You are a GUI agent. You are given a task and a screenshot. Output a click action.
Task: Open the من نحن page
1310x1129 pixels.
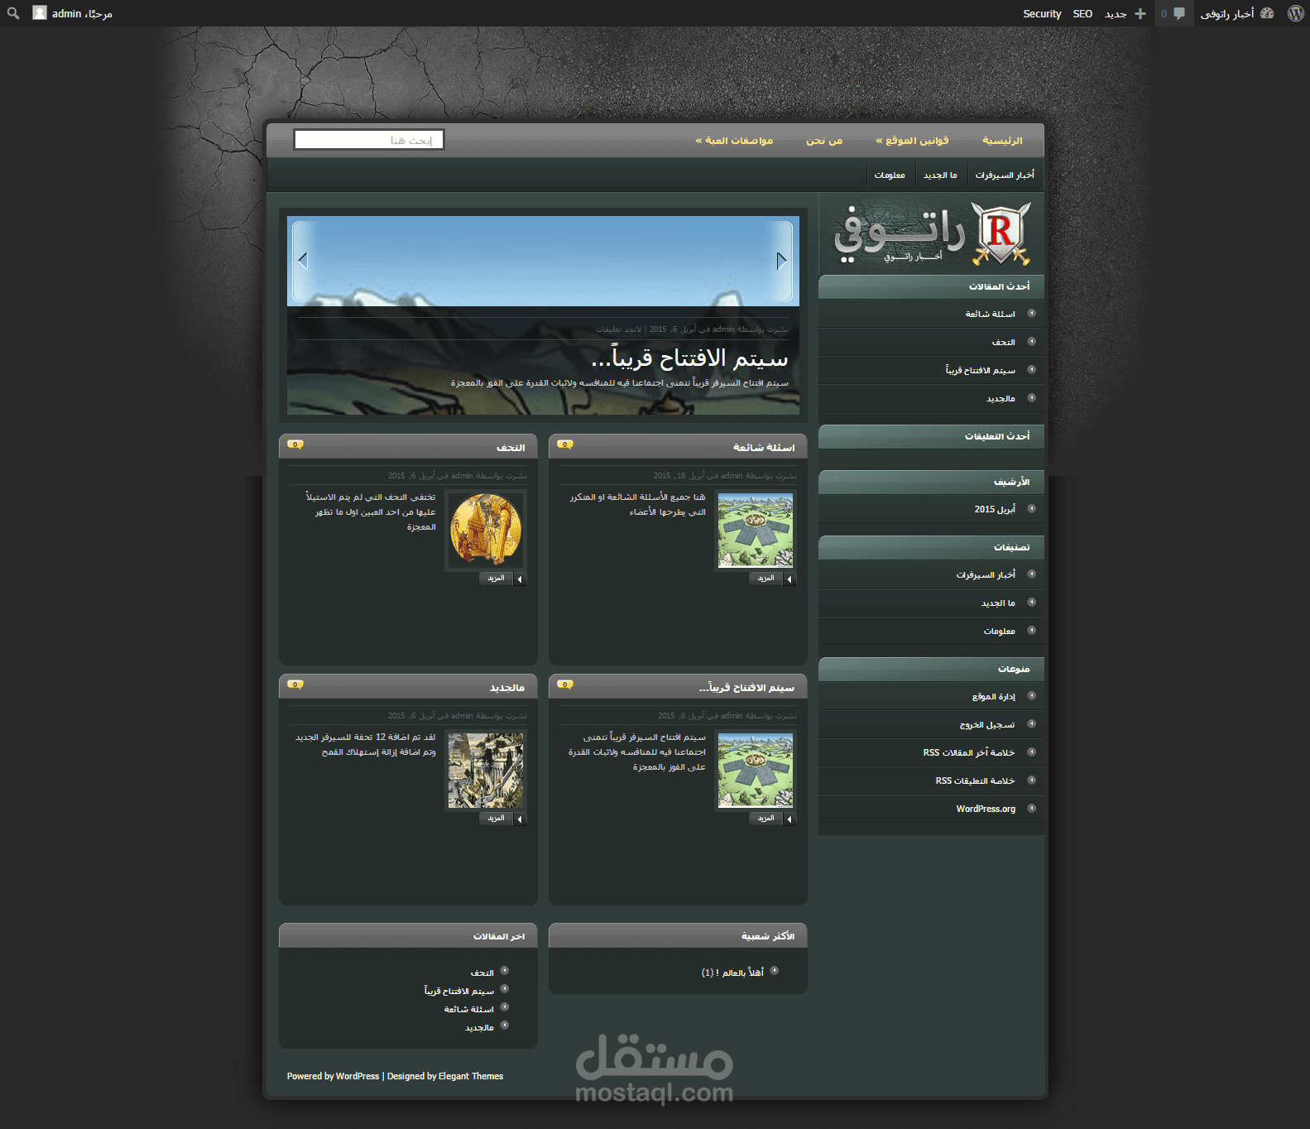(x=824, y=141)
